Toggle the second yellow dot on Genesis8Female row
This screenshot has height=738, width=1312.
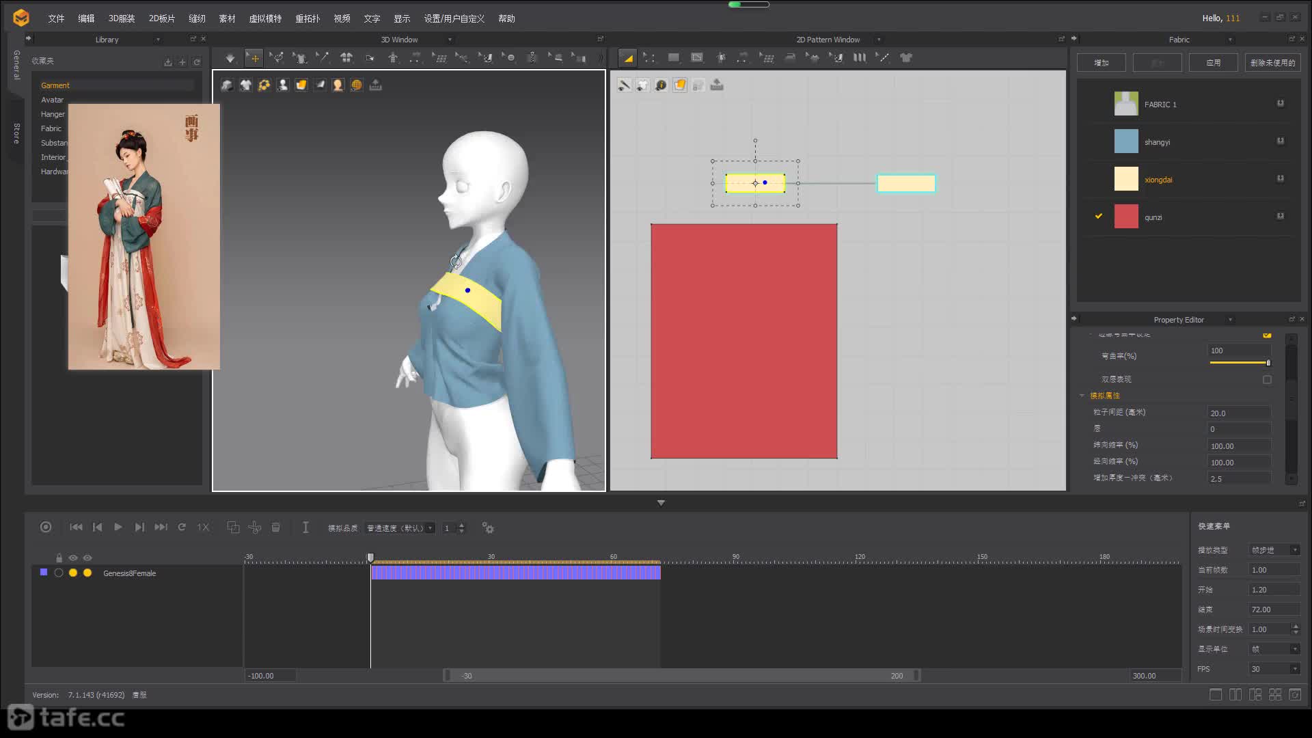click(87, 573)
